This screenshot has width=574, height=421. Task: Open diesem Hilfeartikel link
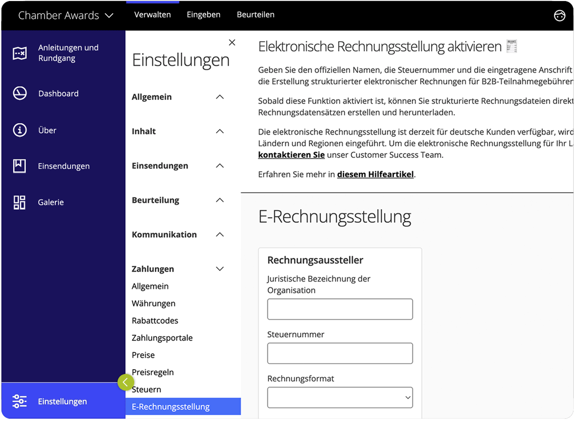(x=375, y=174)
